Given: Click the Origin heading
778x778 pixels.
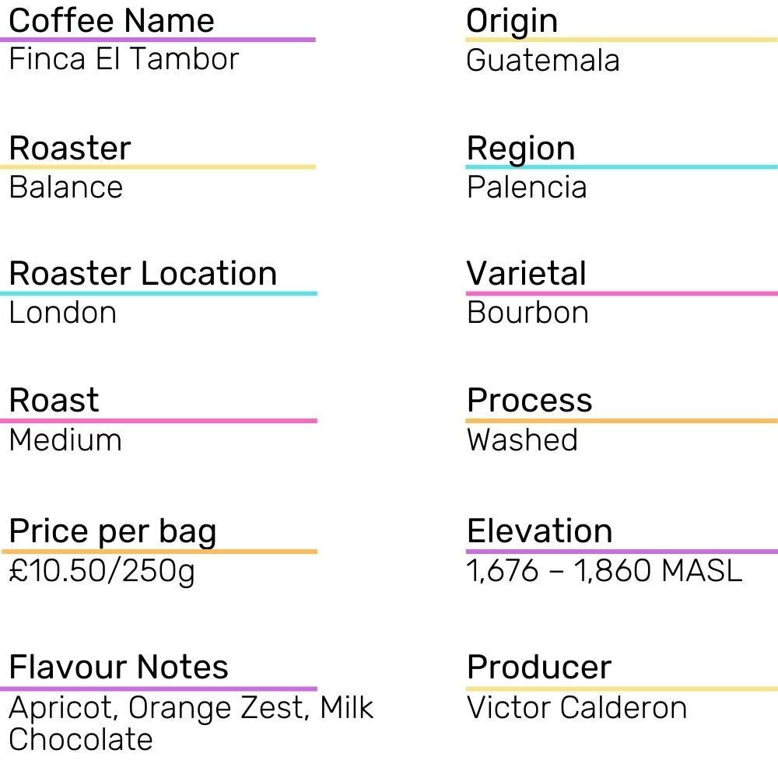Looking at the screenshot, I should pyautogui.click(x=512, y=21).
